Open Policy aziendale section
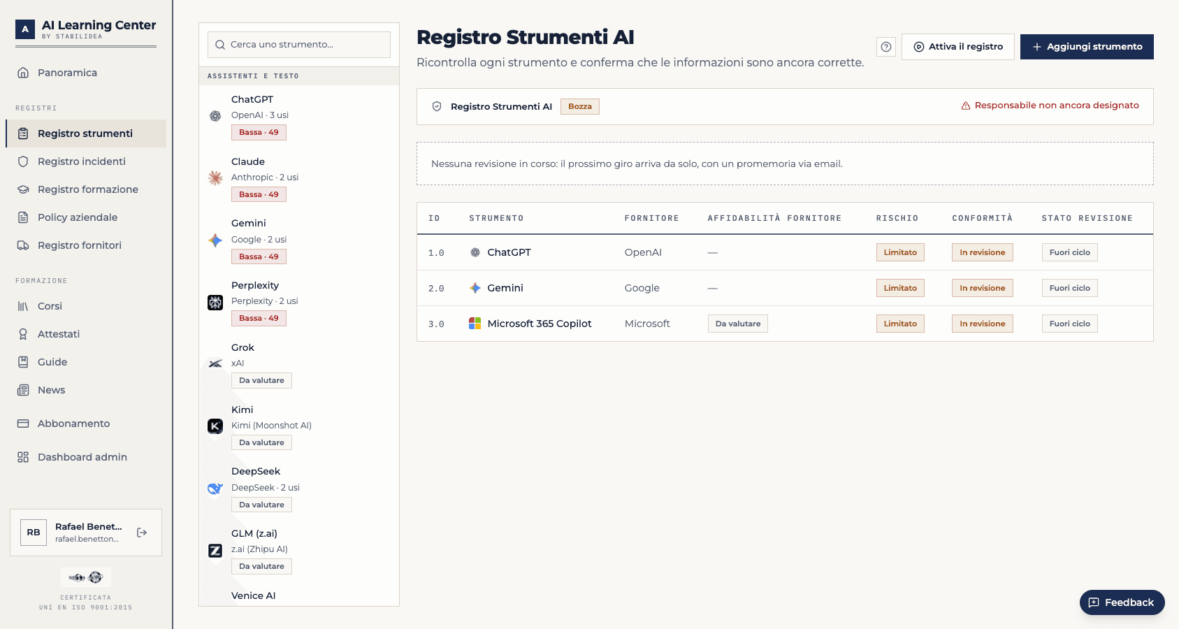Image resolution: width=1179 pixels, height=629 pixels. tap(86, 217)
